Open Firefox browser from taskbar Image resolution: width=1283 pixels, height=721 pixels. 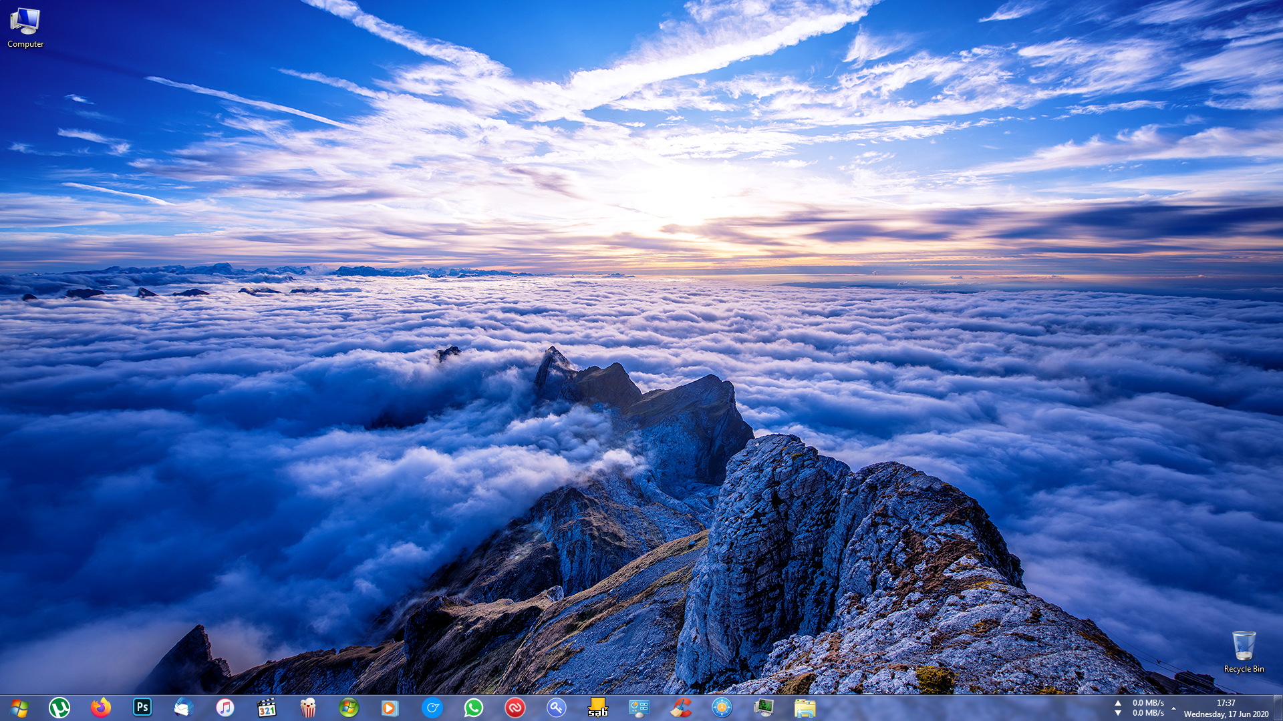click(101, 708)
